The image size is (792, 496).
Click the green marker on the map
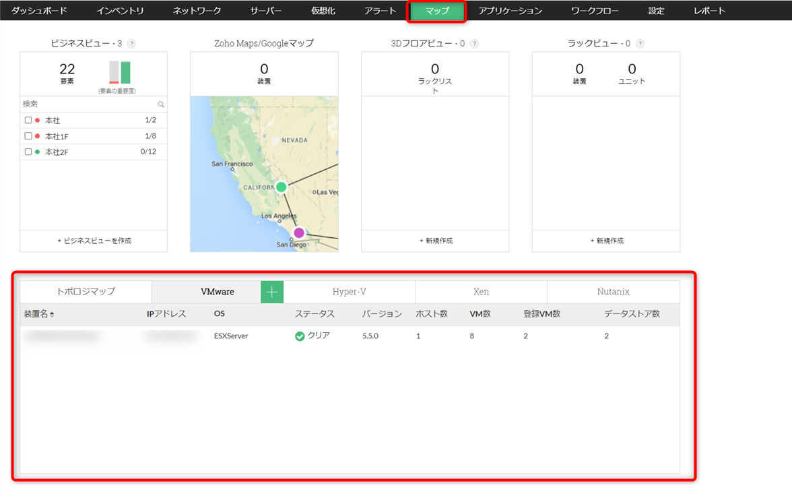pyautogui.click(x=282, y=187)
